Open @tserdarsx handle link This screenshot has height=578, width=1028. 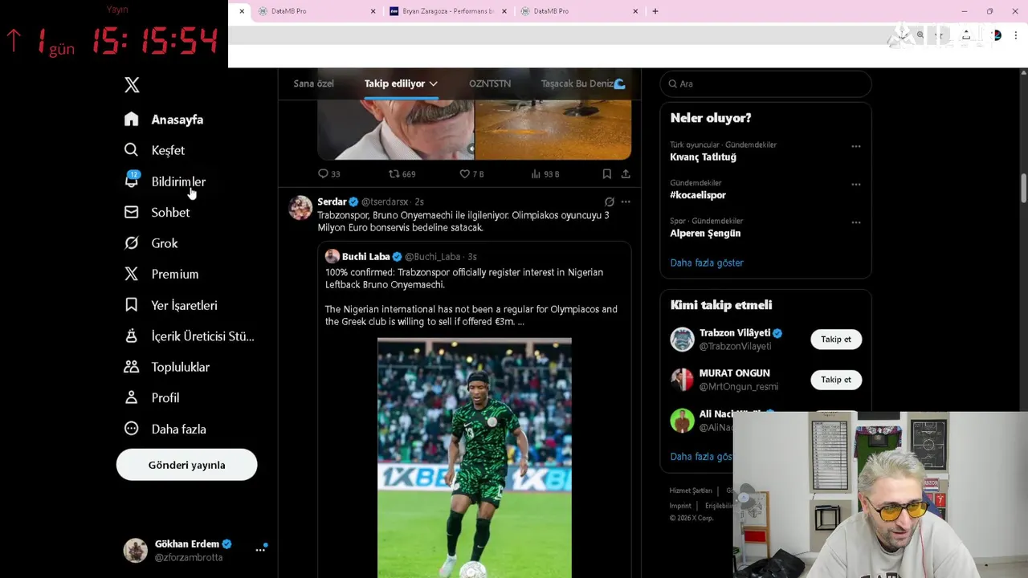click(385, 201)
